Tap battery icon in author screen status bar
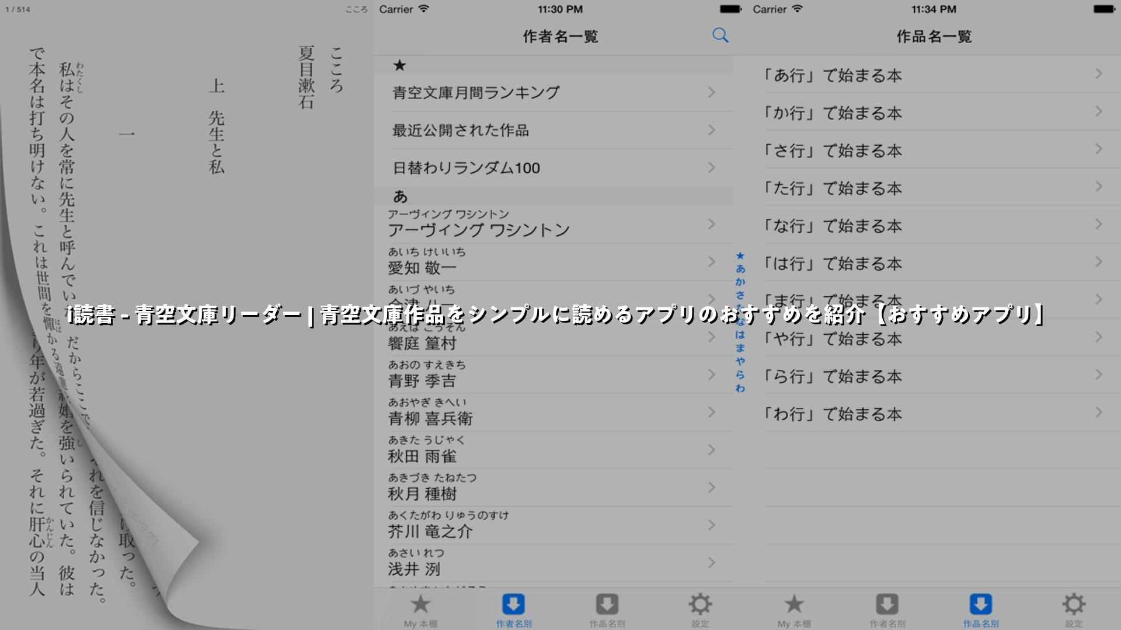Screen dimensions: 1121x630 click(x=730, y=9)
